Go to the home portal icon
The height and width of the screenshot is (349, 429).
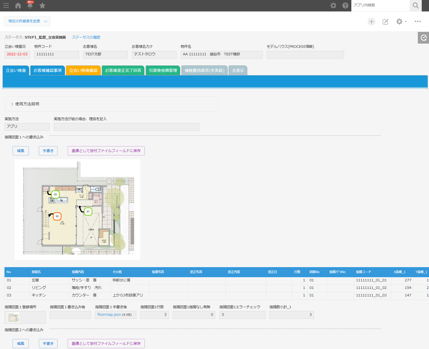(x=18, y=6)
